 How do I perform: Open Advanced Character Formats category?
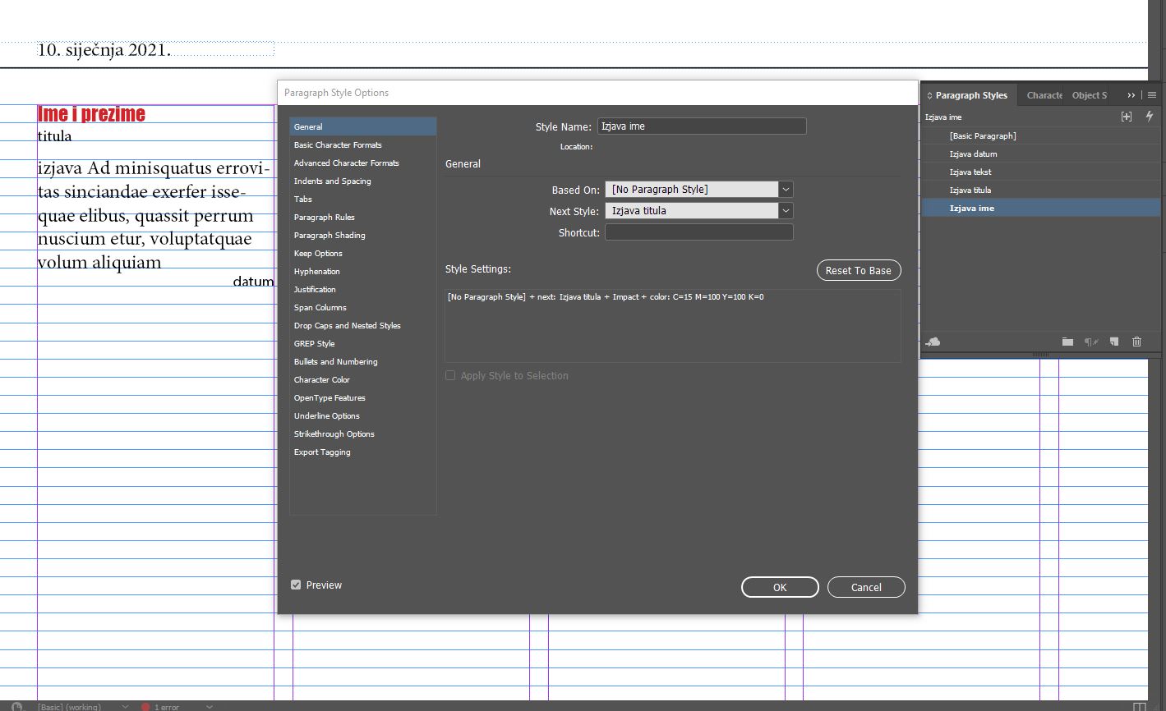tap(362, 163)
